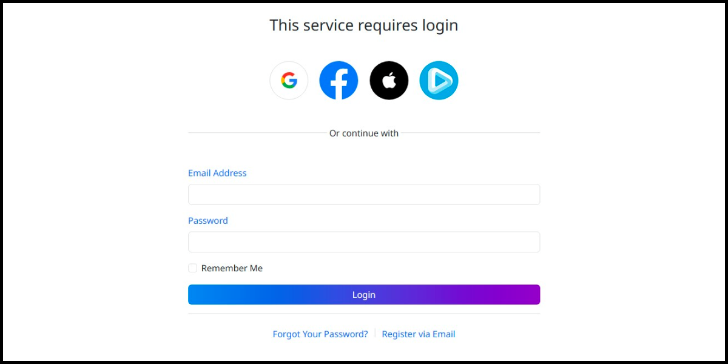Viewport: 728px width, 364px height.
Task: Click the "Or continue with" divider text
Action: [x=364, y=133]
